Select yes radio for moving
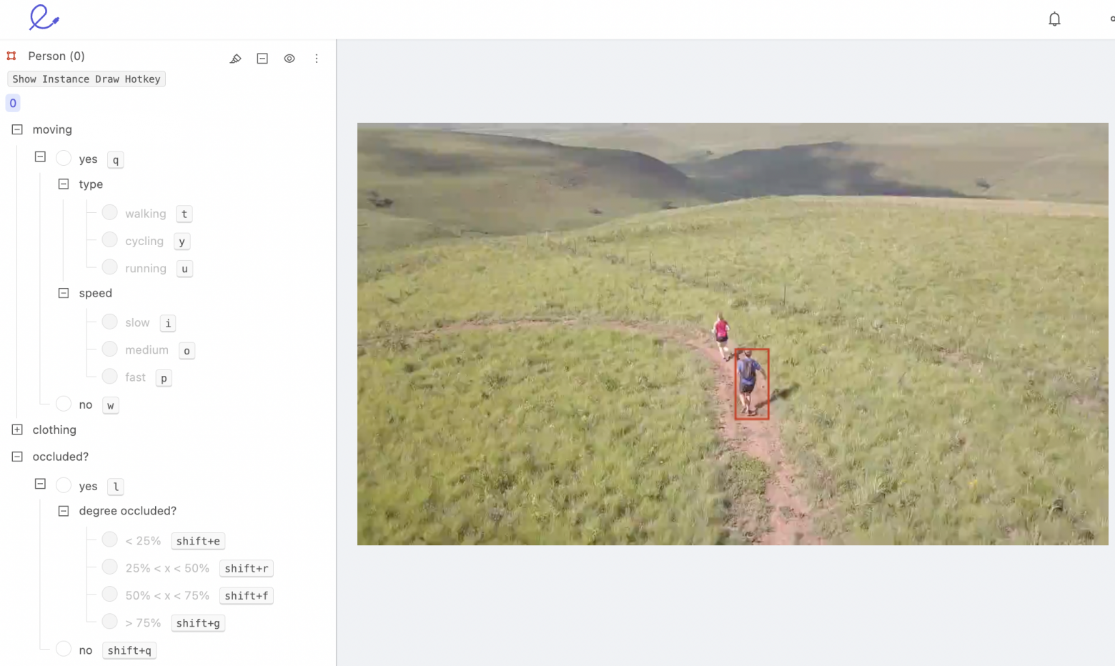 pos(64,158)
